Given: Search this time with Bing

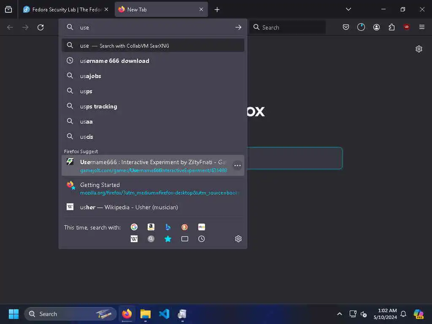Looking at the screenshot, I should tap(168, 227).
